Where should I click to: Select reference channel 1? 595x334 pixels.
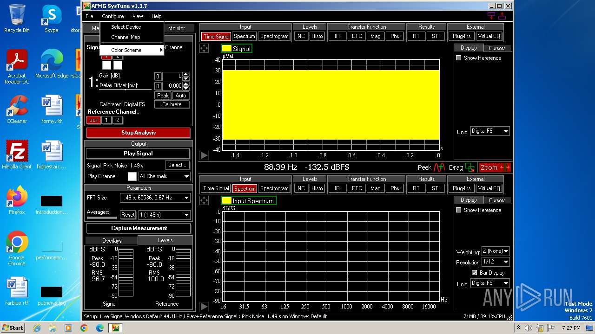[106, 120]
